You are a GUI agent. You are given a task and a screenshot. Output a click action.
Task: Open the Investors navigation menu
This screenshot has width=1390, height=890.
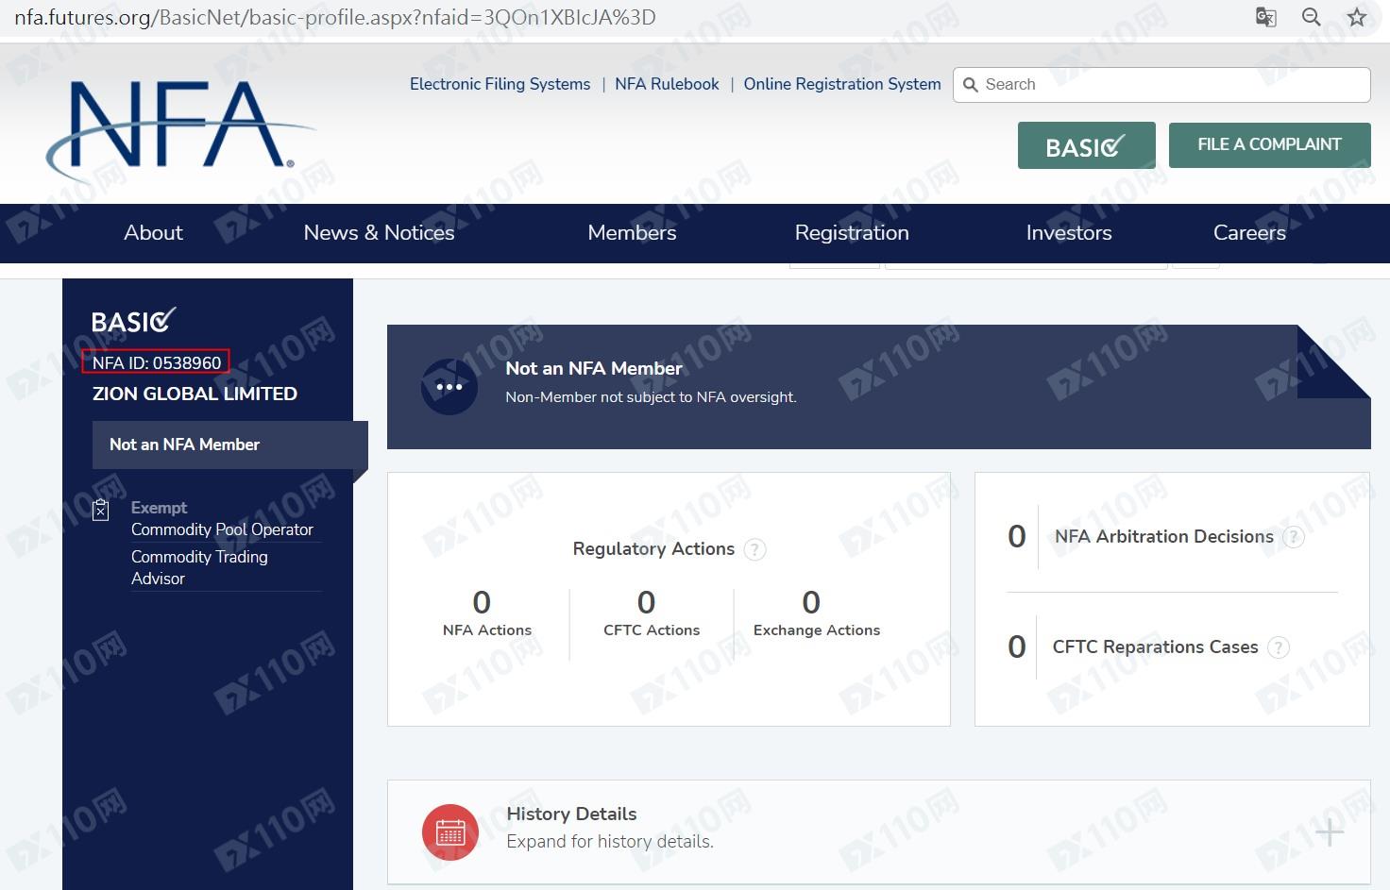pyautogui.click(x=1068, y=233)
